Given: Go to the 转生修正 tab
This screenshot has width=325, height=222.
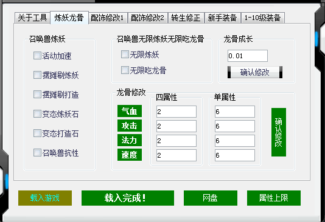Looking at the screenshot, I should [x=186, y=18].
